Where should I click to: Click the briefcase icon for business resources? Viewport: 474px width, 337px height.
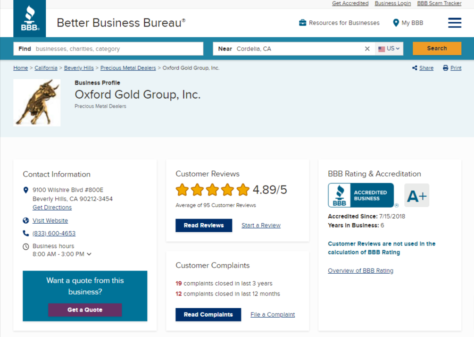pyautogui.click(x=302, y=23)
